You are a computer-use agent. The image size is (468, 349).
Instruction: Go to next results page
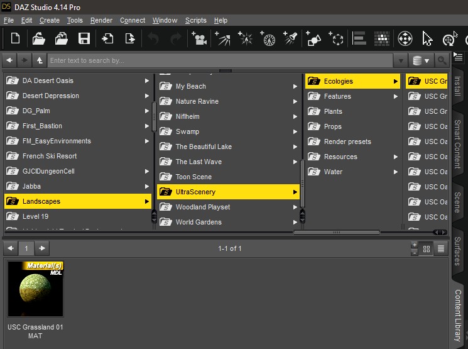point(42,248)
